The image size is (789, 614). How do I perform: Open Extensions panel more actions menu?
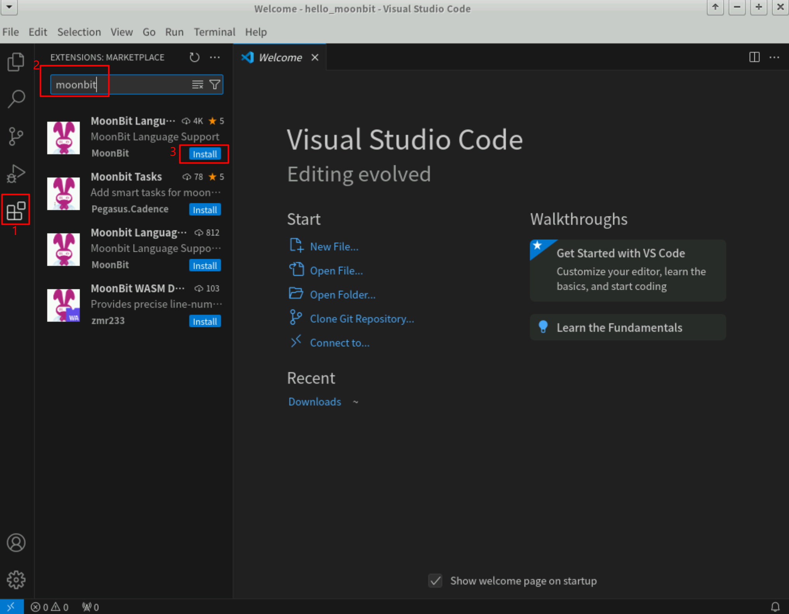coord(215,57)
